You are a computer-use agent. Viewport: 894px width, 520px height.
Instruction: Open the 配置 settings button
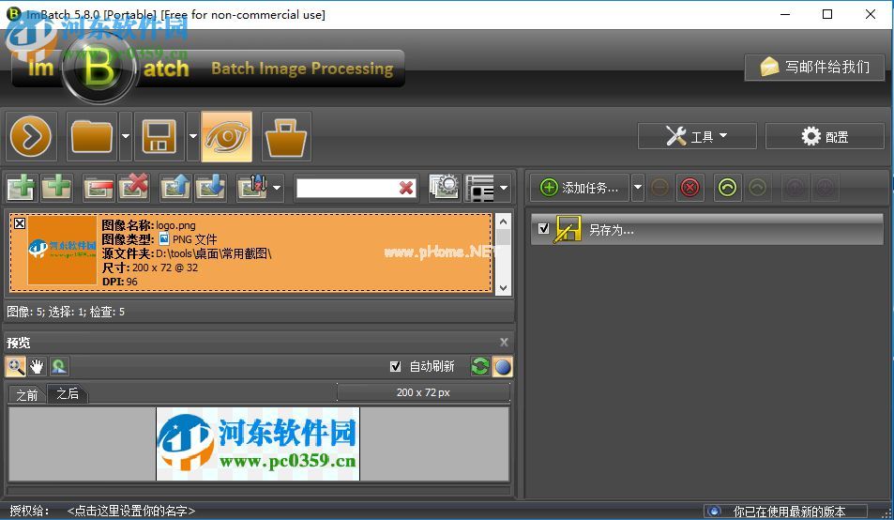click(825, 136)
